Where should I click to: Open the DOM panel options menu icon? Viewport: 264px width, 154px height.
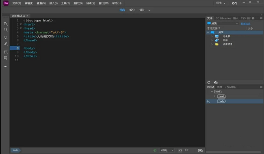(261, 87)
